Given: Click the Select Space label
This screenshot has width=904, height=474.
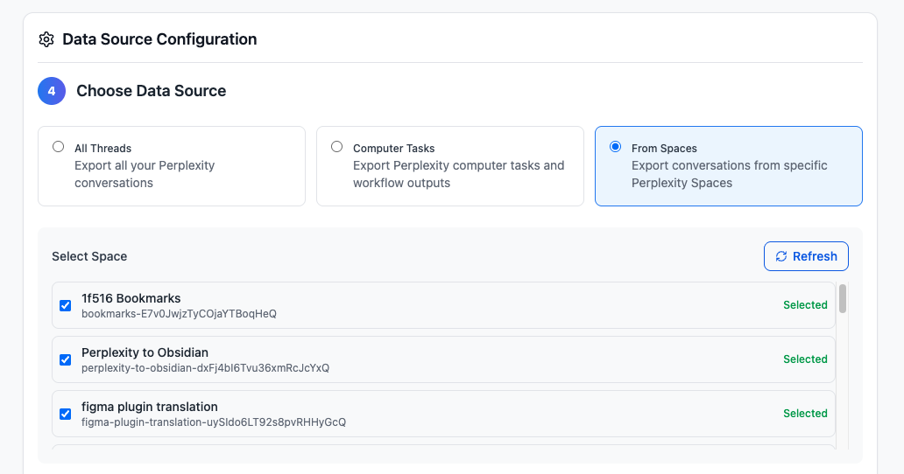Looking at the screenshot, I should tap(89, 256).
